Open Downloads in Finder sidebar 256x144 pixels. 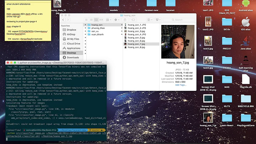[x=73, y=57]
